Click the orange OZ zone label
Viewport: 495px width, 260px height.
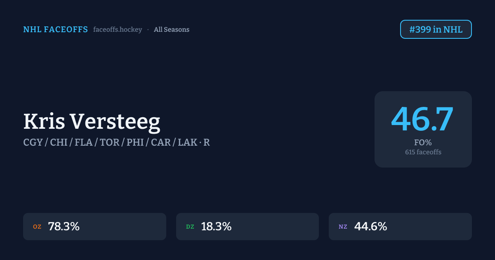(x=37, y=227)
